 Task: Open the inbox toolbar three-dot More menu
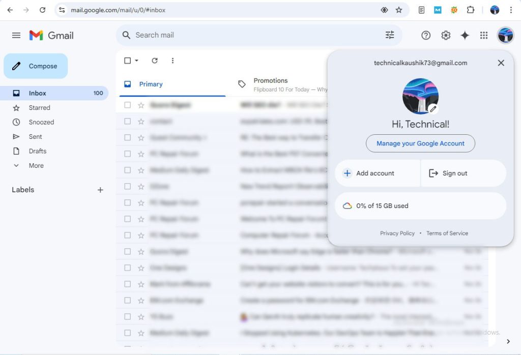coord(172,61)
